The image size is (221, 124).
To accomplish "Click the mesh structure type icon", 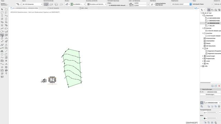I will [67, 4].
